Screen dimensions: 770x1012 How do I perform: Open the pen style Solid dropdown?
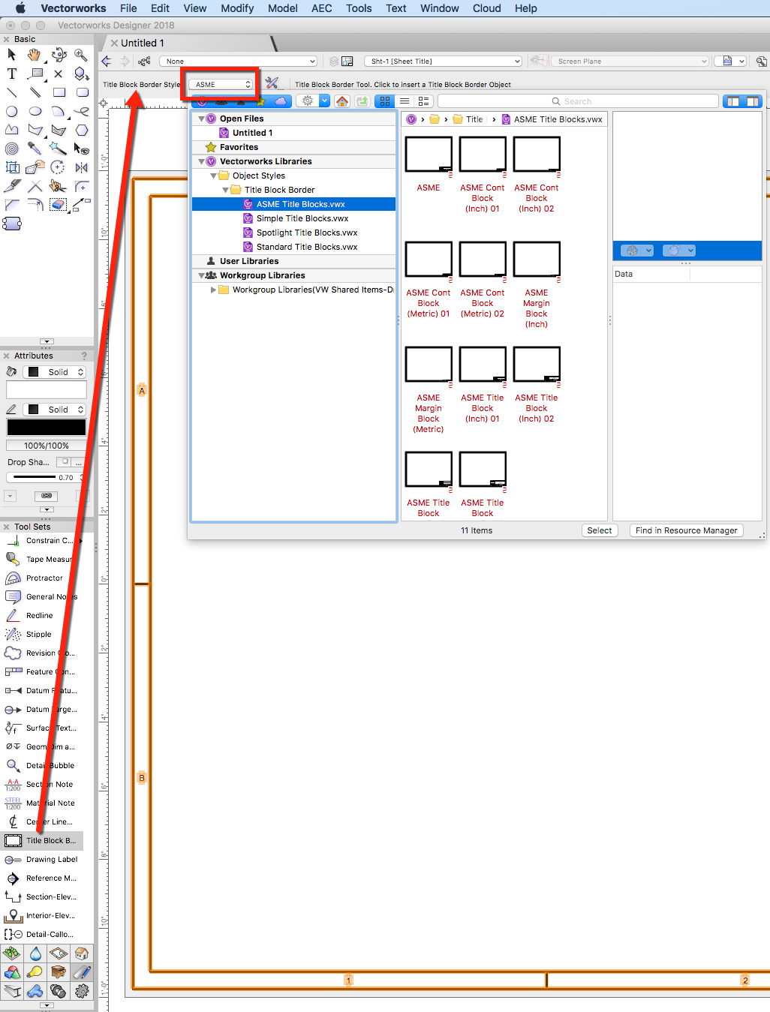54,410
